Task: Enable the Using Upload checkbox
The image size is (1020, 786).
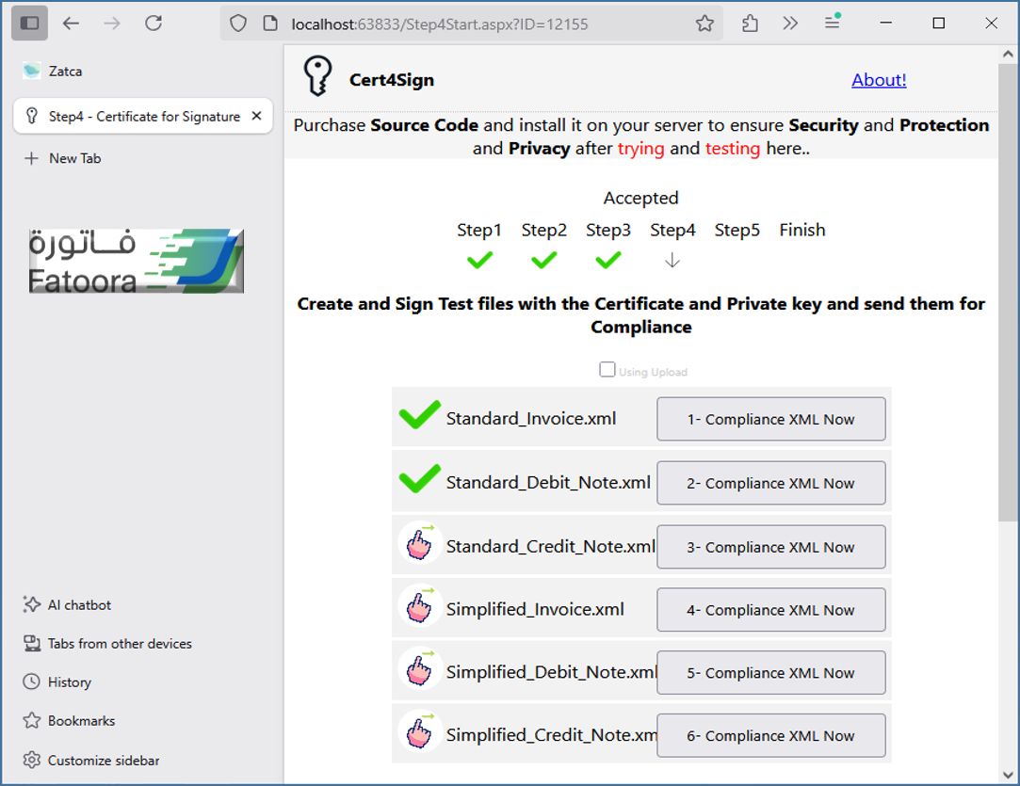Action: click(x=607, y=370)
